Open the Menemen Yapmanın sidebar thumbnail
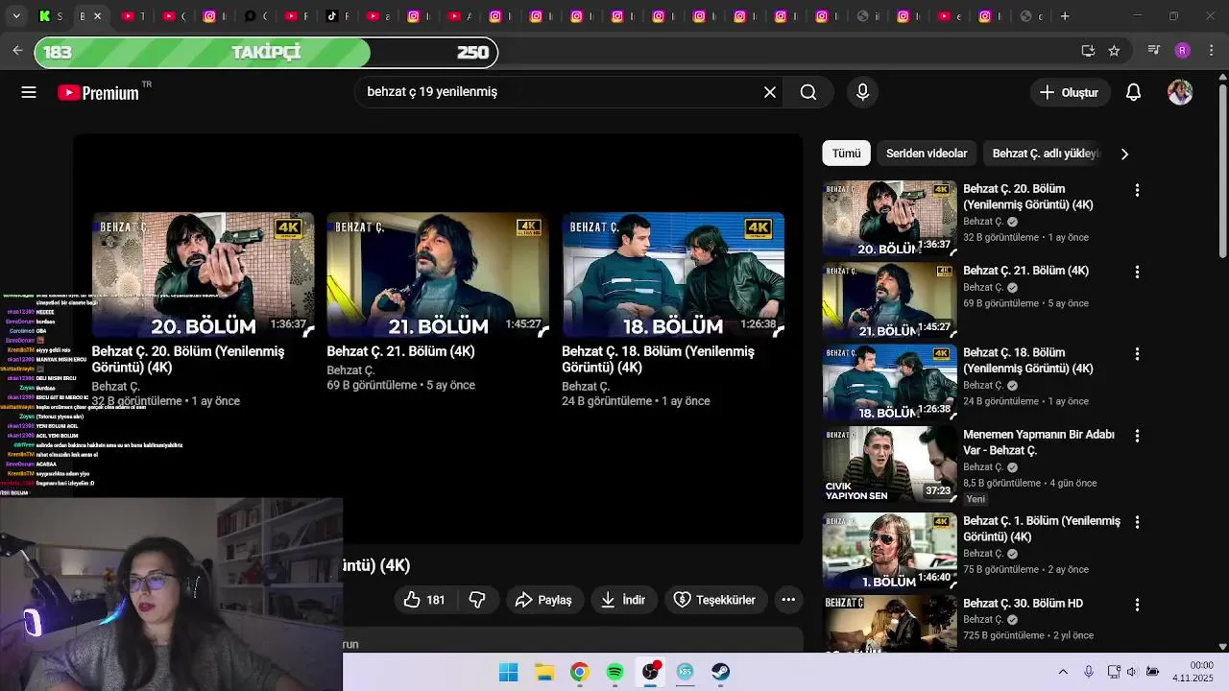 [890, 465]
